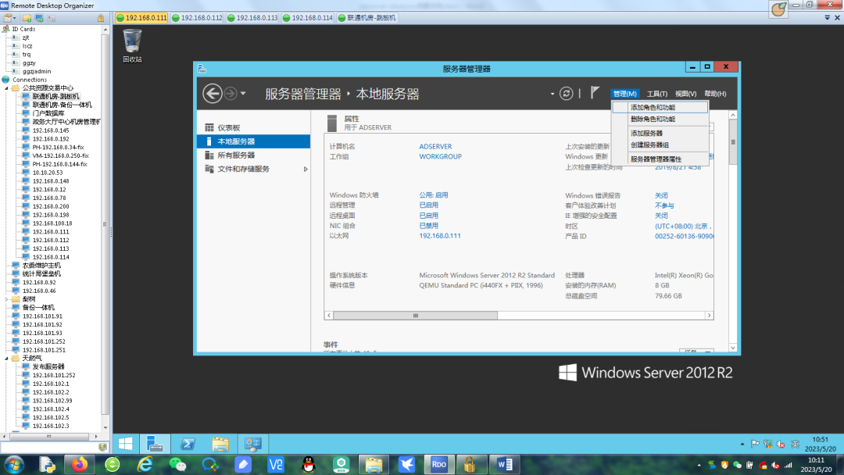The height and width of the screenshot is (475, 844).
Task: Click the horizontal scrollbar in properties panel
Action: coord(415,316)
